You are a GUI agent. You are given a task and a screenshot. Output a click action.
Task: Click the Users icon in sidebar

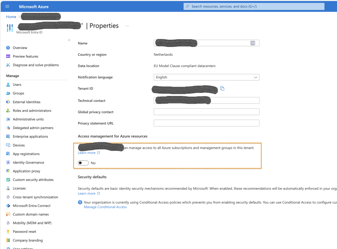click(x=8, y=85)
